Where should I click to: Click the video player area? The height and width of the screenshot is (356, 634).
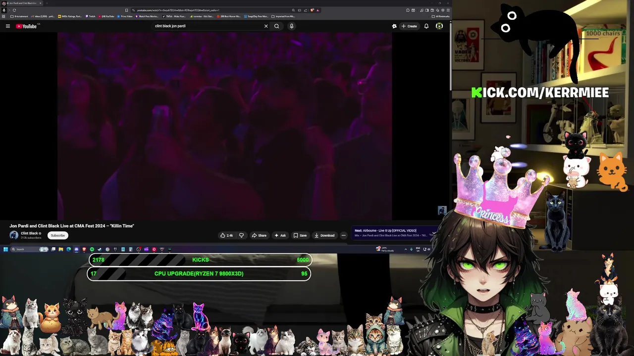(224, 126)
